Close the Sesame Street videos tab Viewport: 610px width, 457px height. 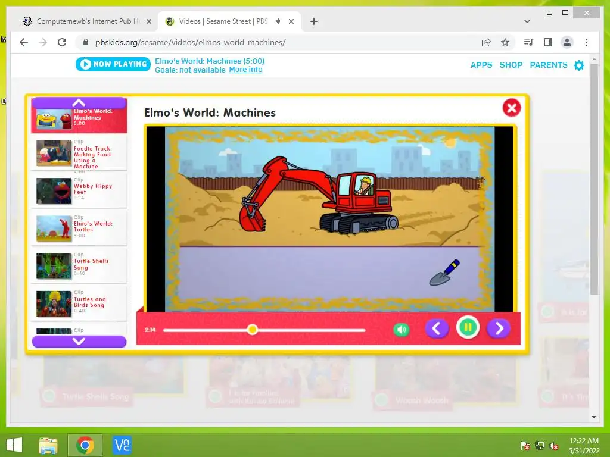291,21
